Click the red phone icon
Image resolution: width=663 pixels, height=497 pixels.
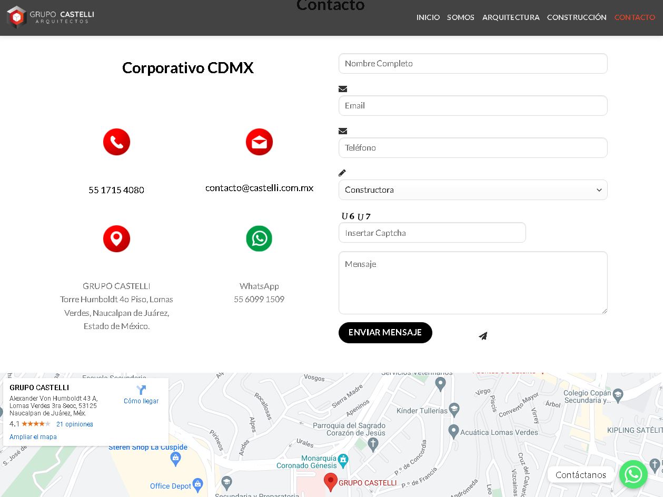click(116, 142)
